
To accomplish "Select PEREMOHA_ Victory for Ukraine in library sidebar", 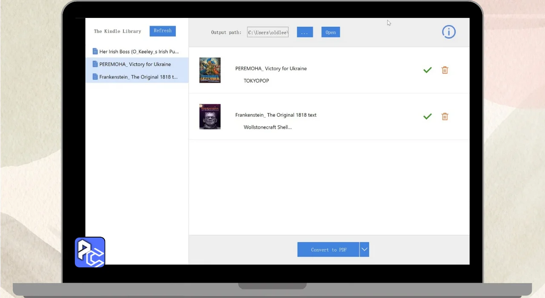I will [x=135, y=64].
